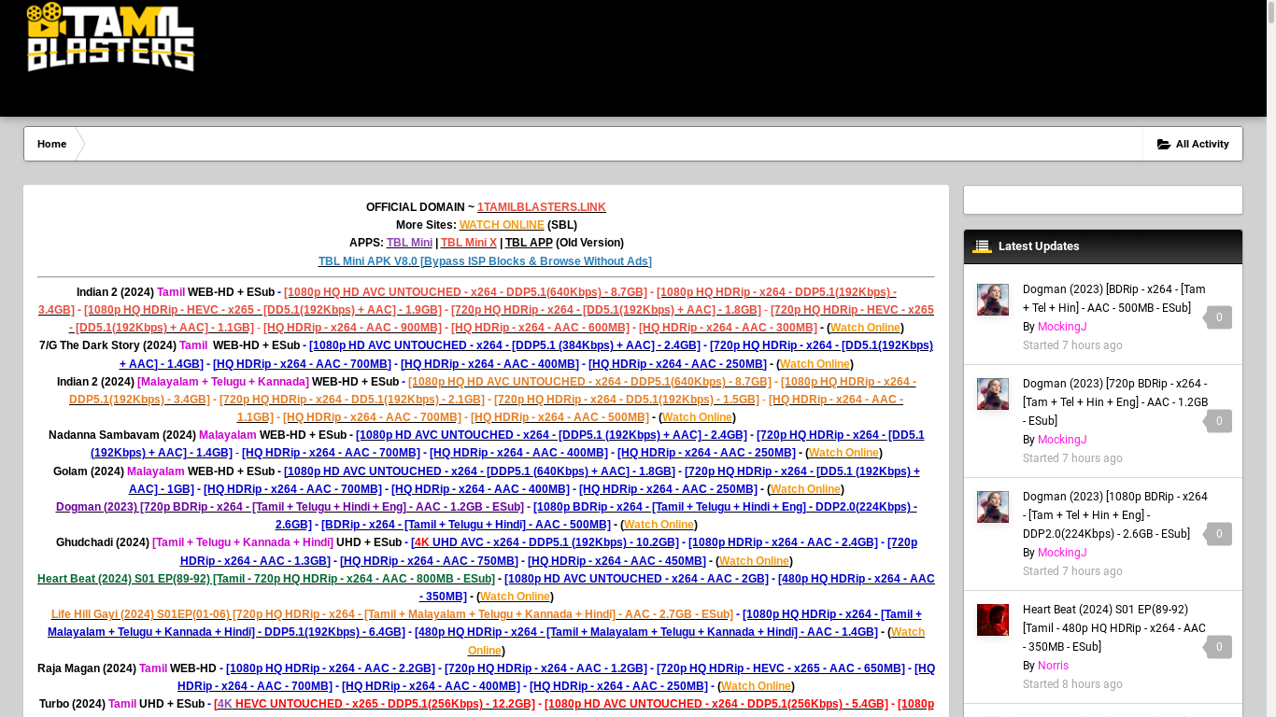
Task: Open Nadanna Sambavam 1080p 2.4GB link
Action: [x=551, y=435]
